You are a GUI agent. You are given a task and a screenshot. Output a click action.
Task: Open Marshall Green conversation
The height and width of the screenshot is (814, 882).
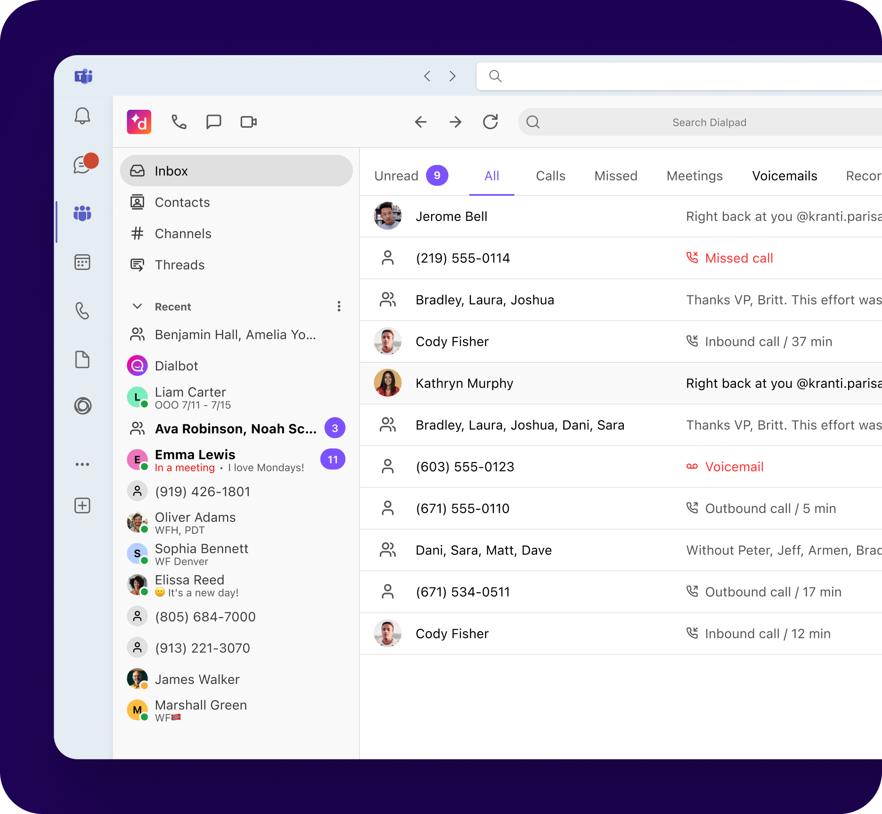point(237,710)
